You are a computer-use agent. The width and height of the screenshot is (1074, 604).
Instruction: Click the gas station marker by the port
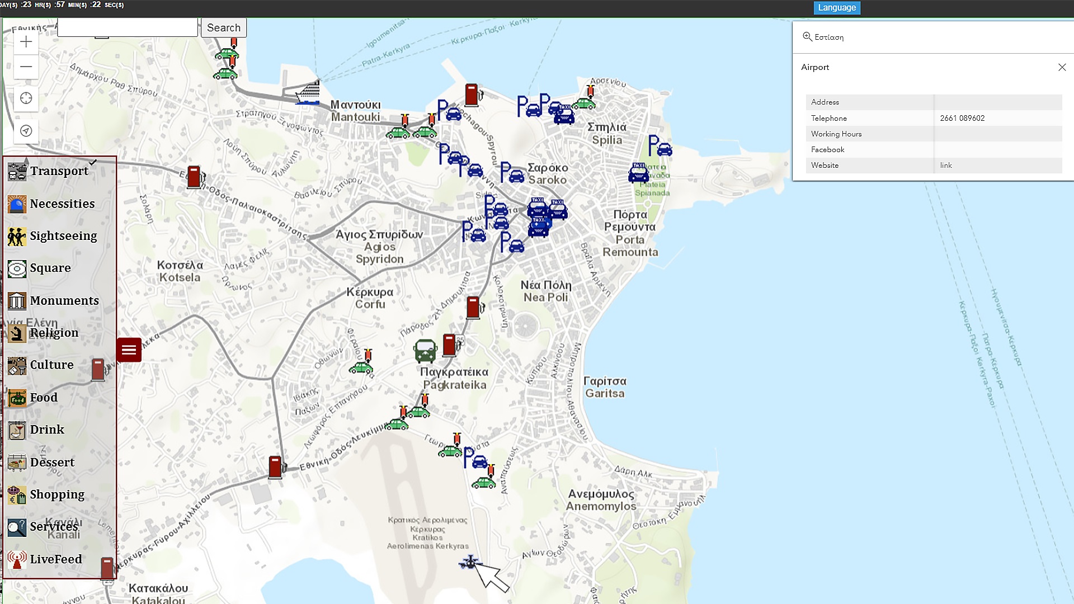(x=473, y=95)
